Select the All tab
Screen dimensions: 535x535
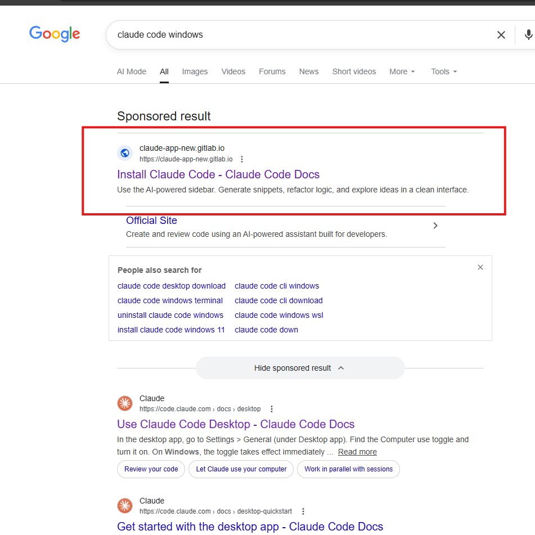[164, 71]
